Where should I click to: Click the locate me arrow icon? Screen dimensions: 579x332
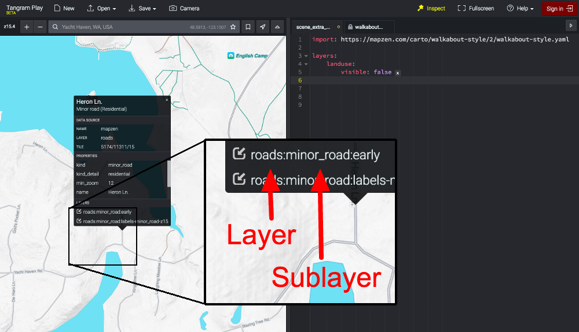point(262,27)
